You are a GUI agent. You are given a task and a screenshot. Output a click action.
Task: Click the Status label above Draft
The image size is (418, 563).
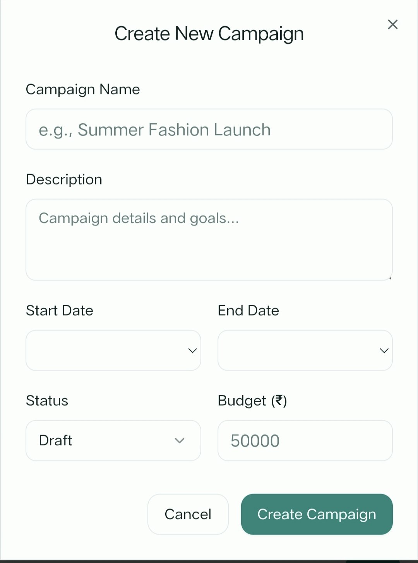[x=47, y=401]
